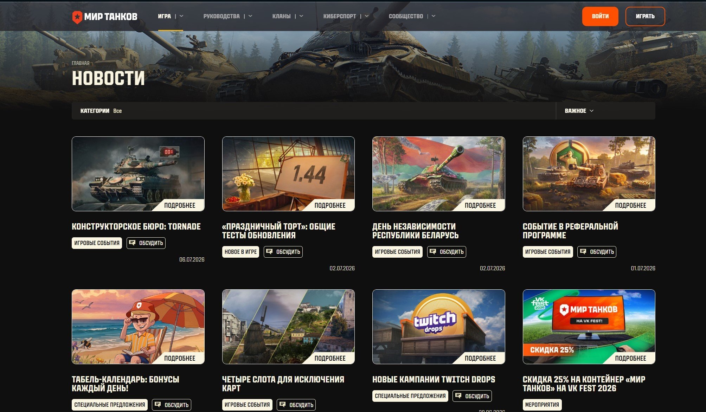Viewport: 706px width, 412px height.
Task: Click the orange Войти button
Action: coord(600,16)
